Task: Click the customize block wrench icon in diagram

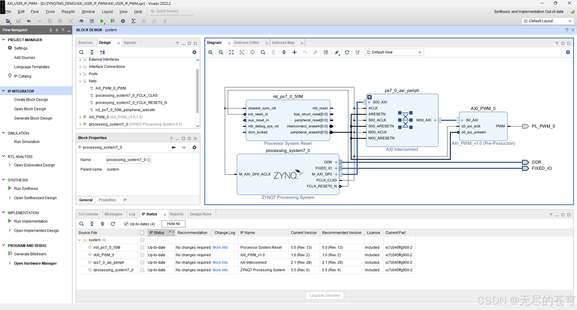Action: (x=315, y=52)
